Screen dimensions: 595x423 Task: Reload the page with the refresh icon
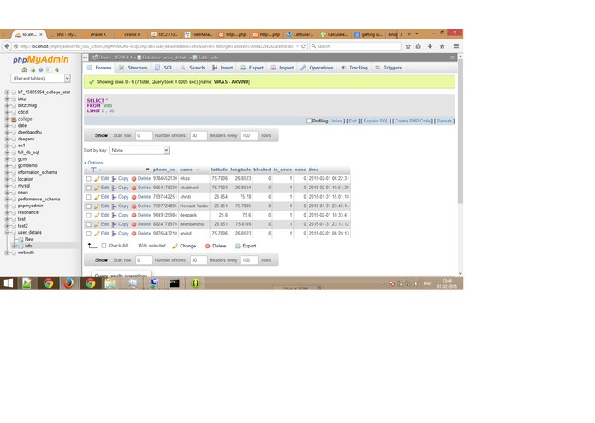(304, 46)
